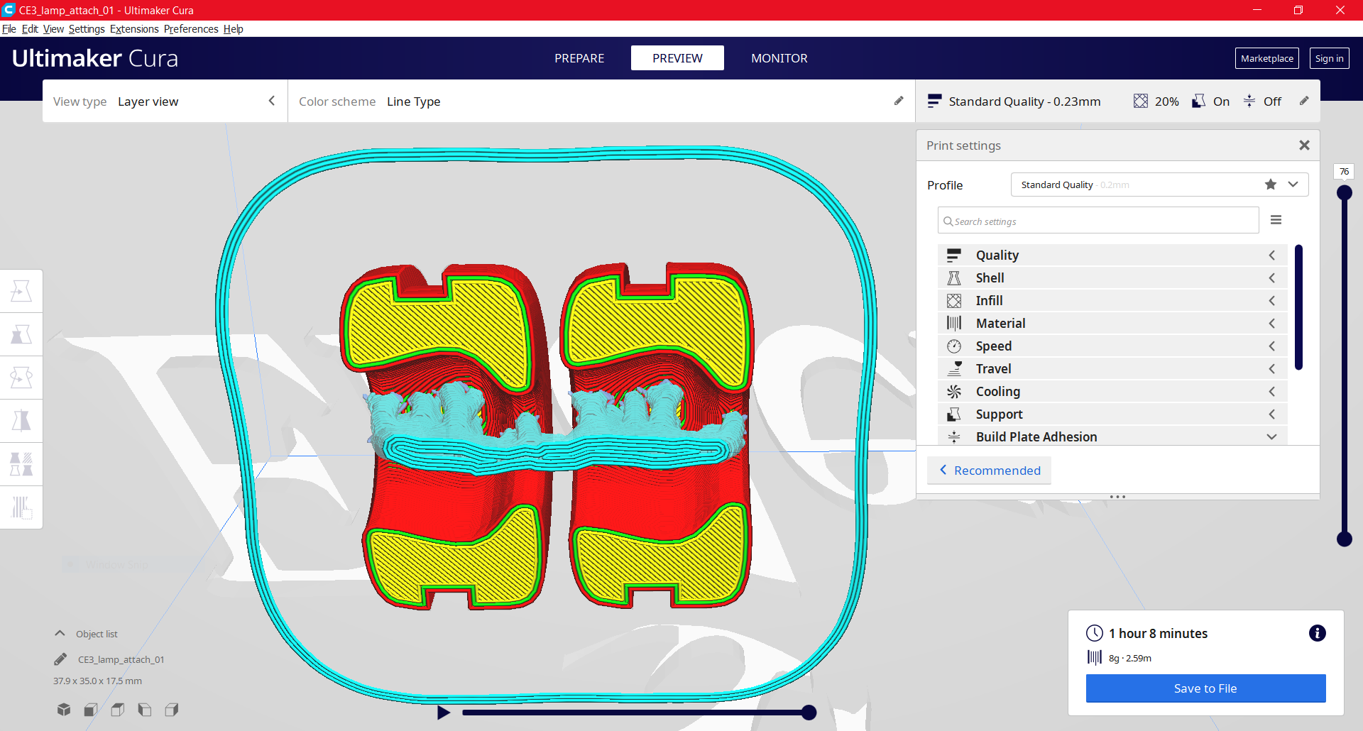Image resolution: width=1363 pixels, height=731 pixels.
Task: Click the top layer slider handle
Action: click(x=1345, y=192)
